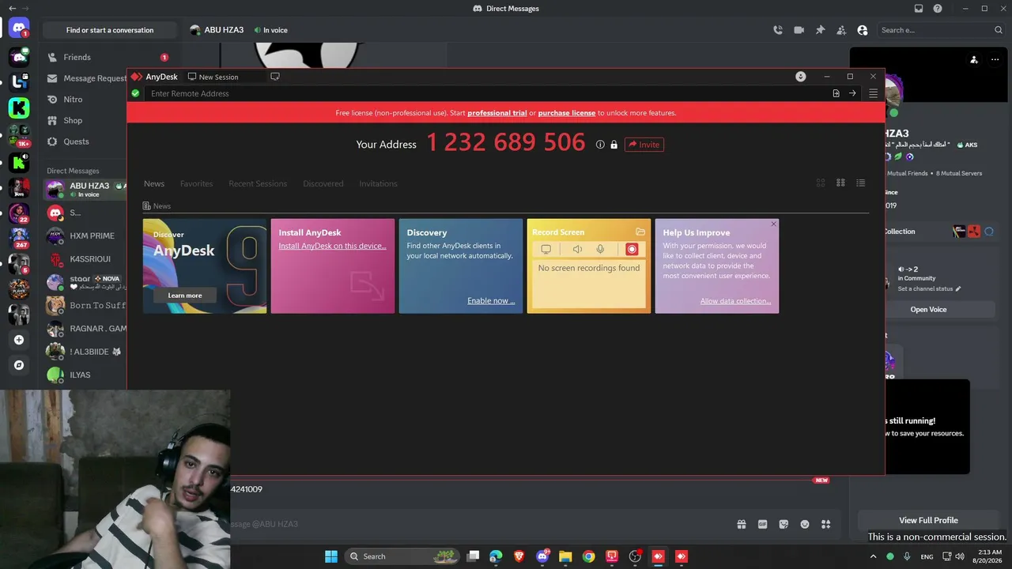Open the Recent Sessions tab
Viewport: 1012px width, 569px height.
258,183
